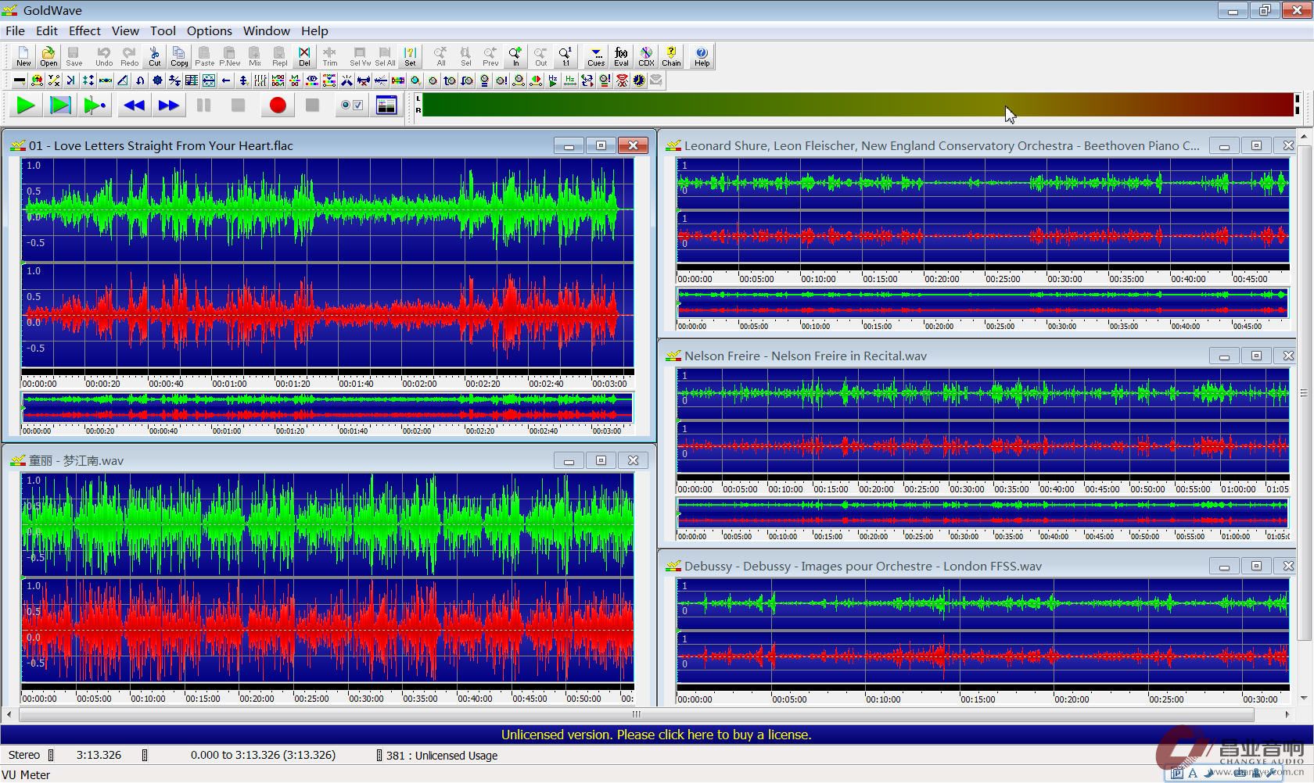Image resolution: width=1314 pixels, height=783 pixels.
Task: Minimize the 童丽 - 梦江南.wav sub-window
Action: tap(569, 460)
